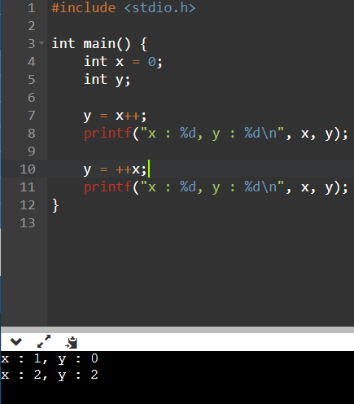
Task: Place cursor on '#include' directive
Action: tap(84, 7)
